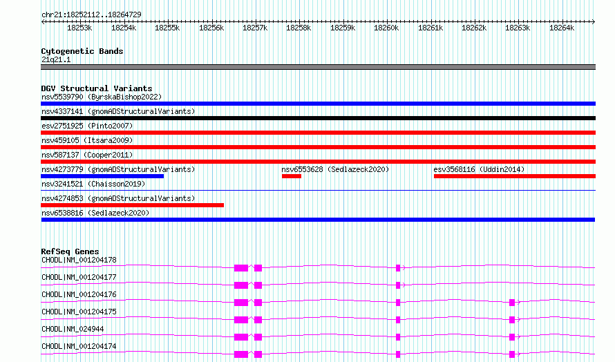
Task: Select the middle exon of NM_001204174 near 18260k
Action: (x=398, y=354)
